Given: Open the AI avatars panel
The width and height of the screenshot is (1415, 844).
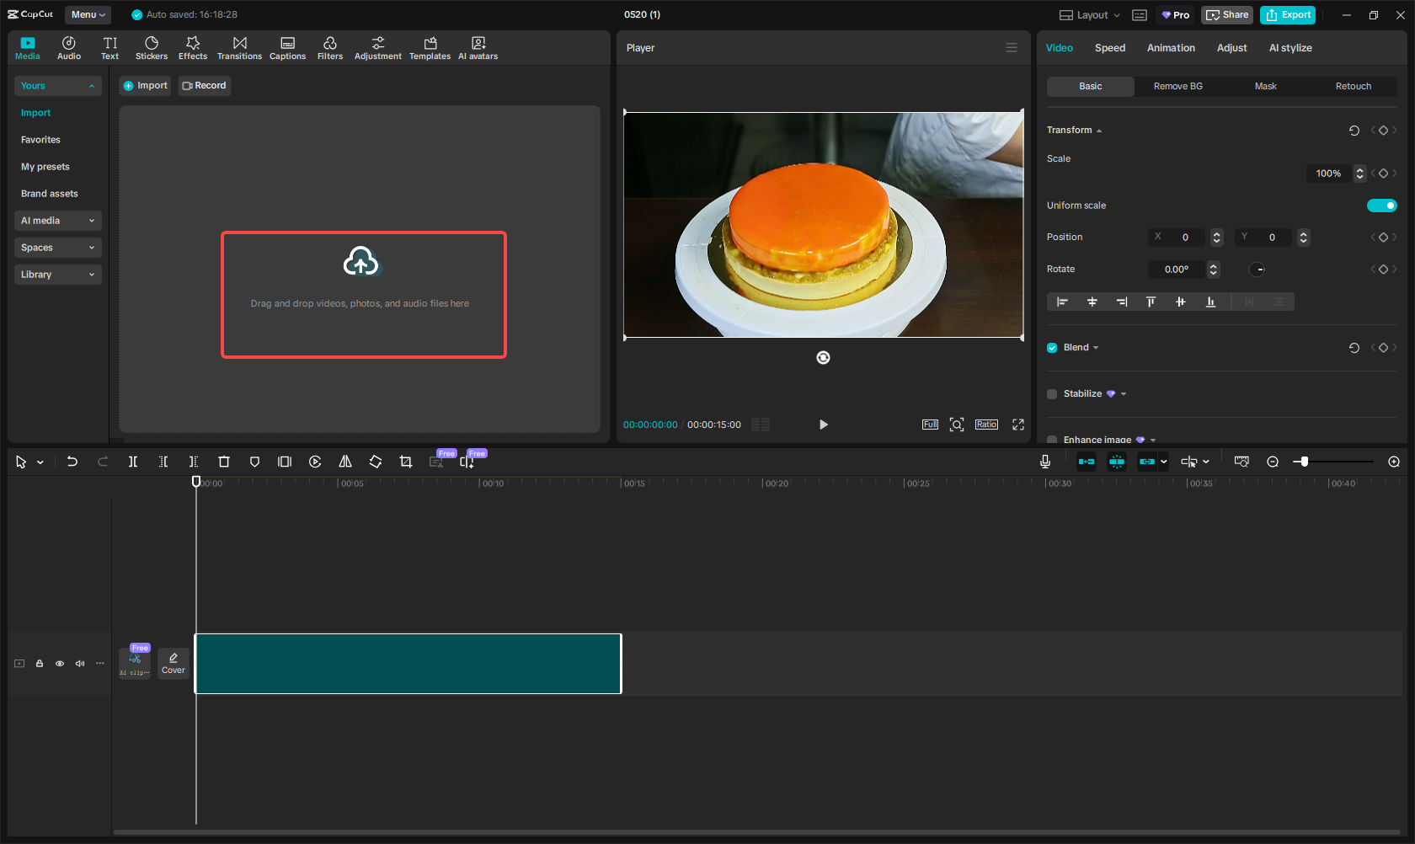Looking at the screenshot, I should 478,48.
